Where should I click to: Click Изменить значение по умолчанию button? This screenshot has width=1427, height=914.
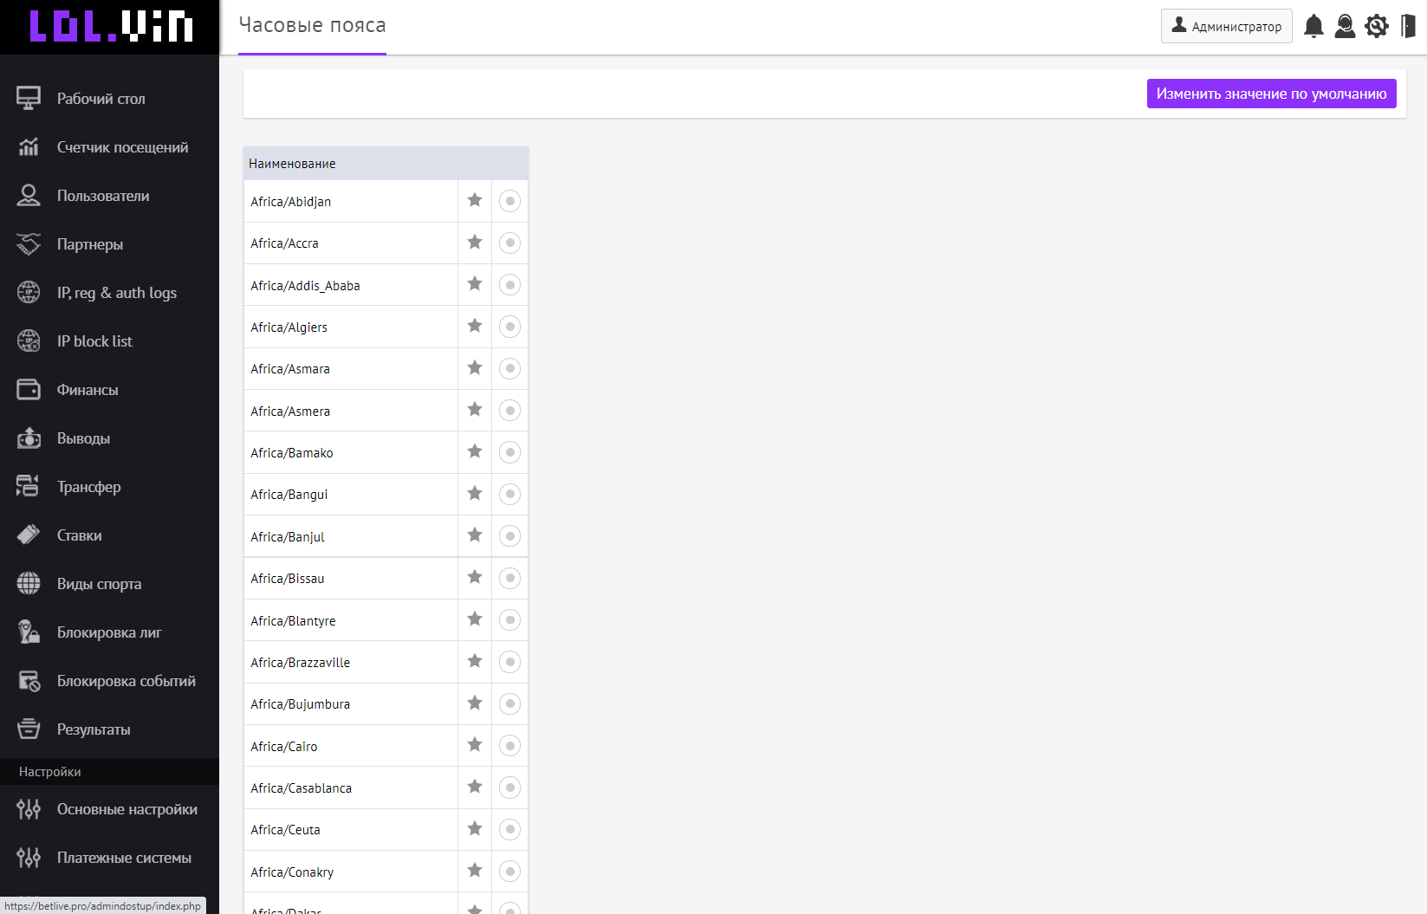coord(1271,94)
